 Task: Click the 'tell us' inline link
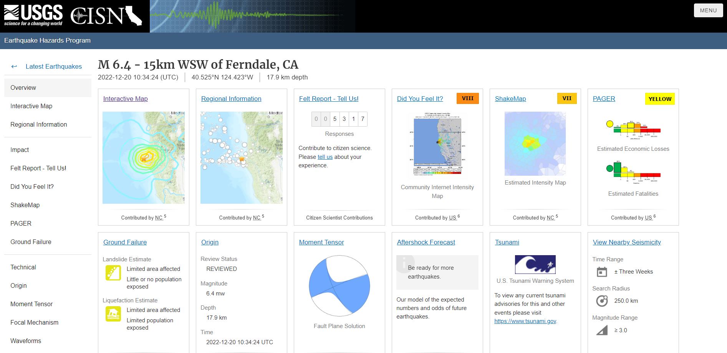(325, 157)
